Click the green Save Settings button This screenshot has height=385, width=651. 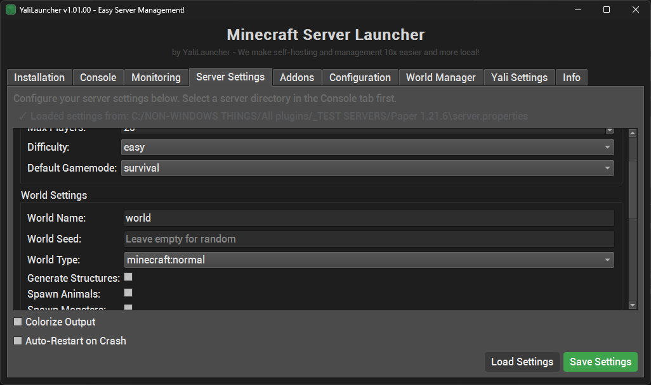600,362
